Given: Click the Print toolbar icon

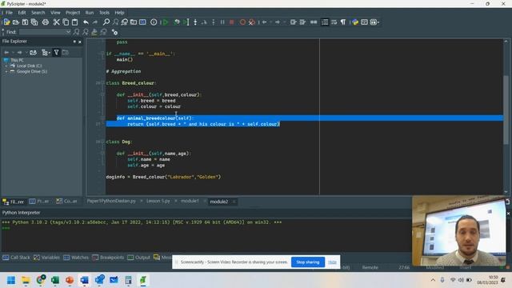Looking at the screenshot, I should pos(46,22).
